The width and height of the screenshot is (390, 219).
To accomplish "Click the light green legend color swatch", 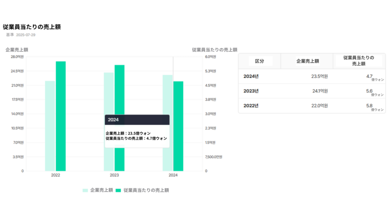I will tap(85, 190).
